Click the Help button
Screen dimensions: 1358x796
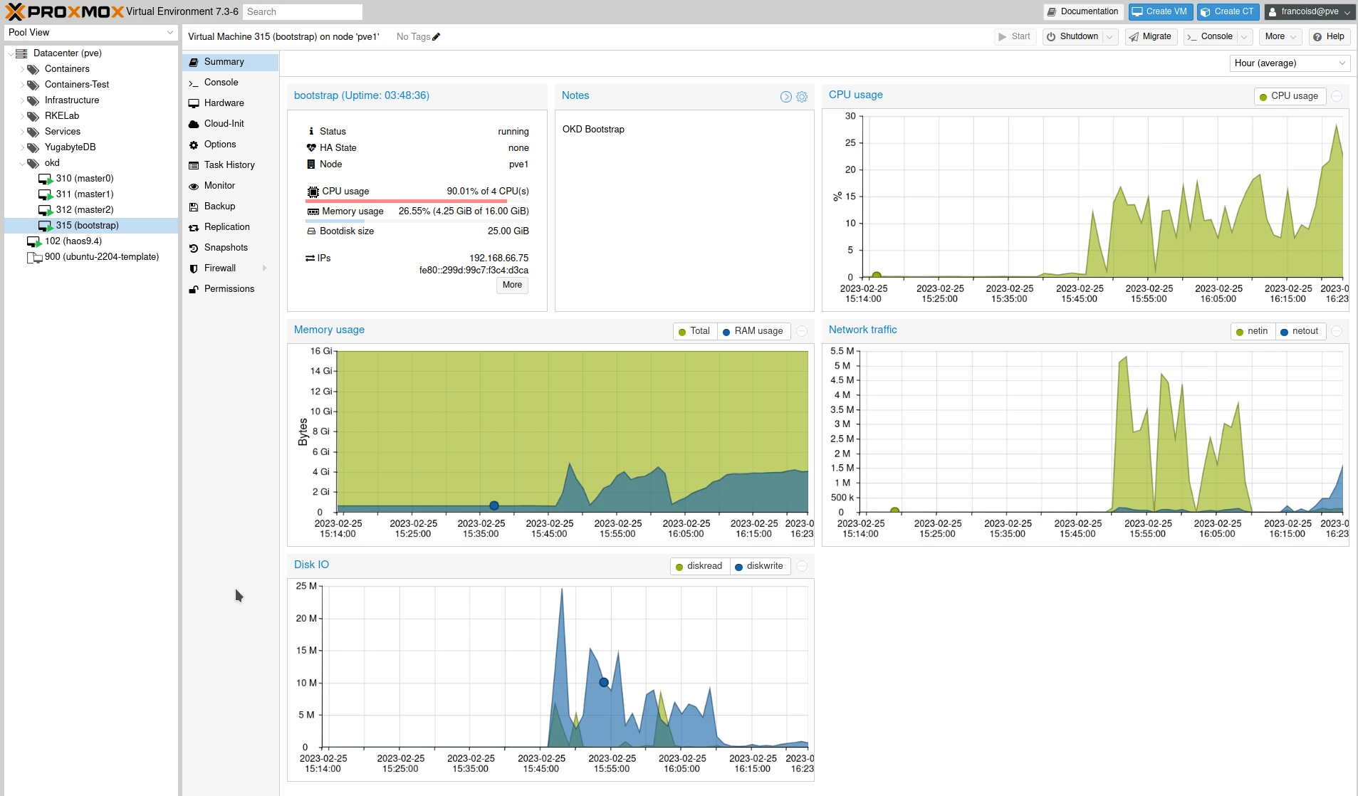point(1329,37)
